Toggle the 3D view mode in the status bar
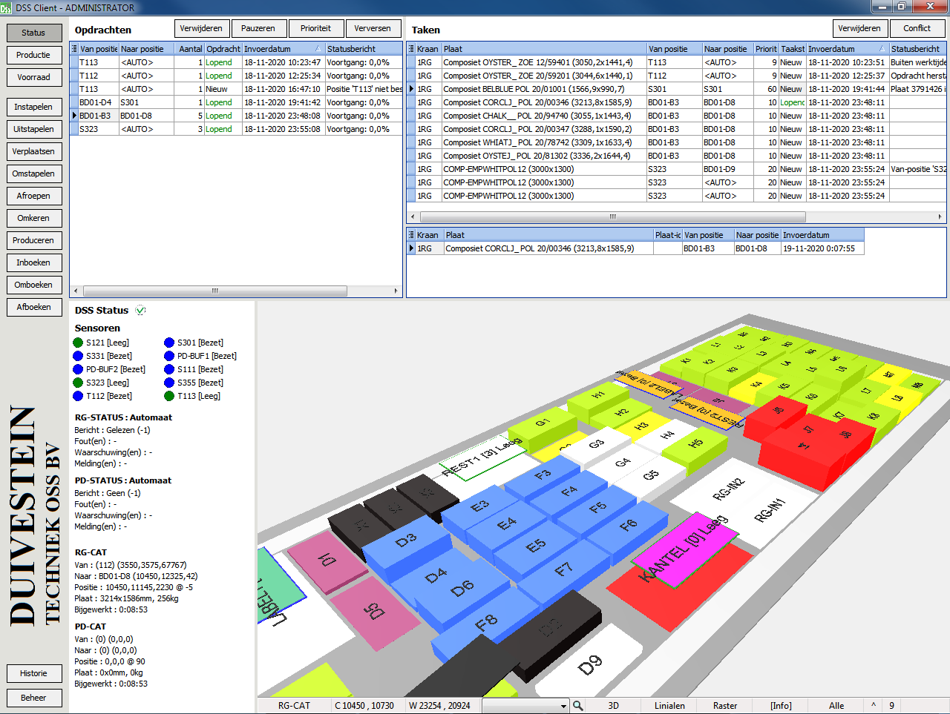 pos(614,705)
